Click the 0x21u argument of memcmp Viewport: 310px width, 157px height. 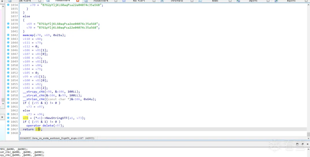[x=58, y=35]
